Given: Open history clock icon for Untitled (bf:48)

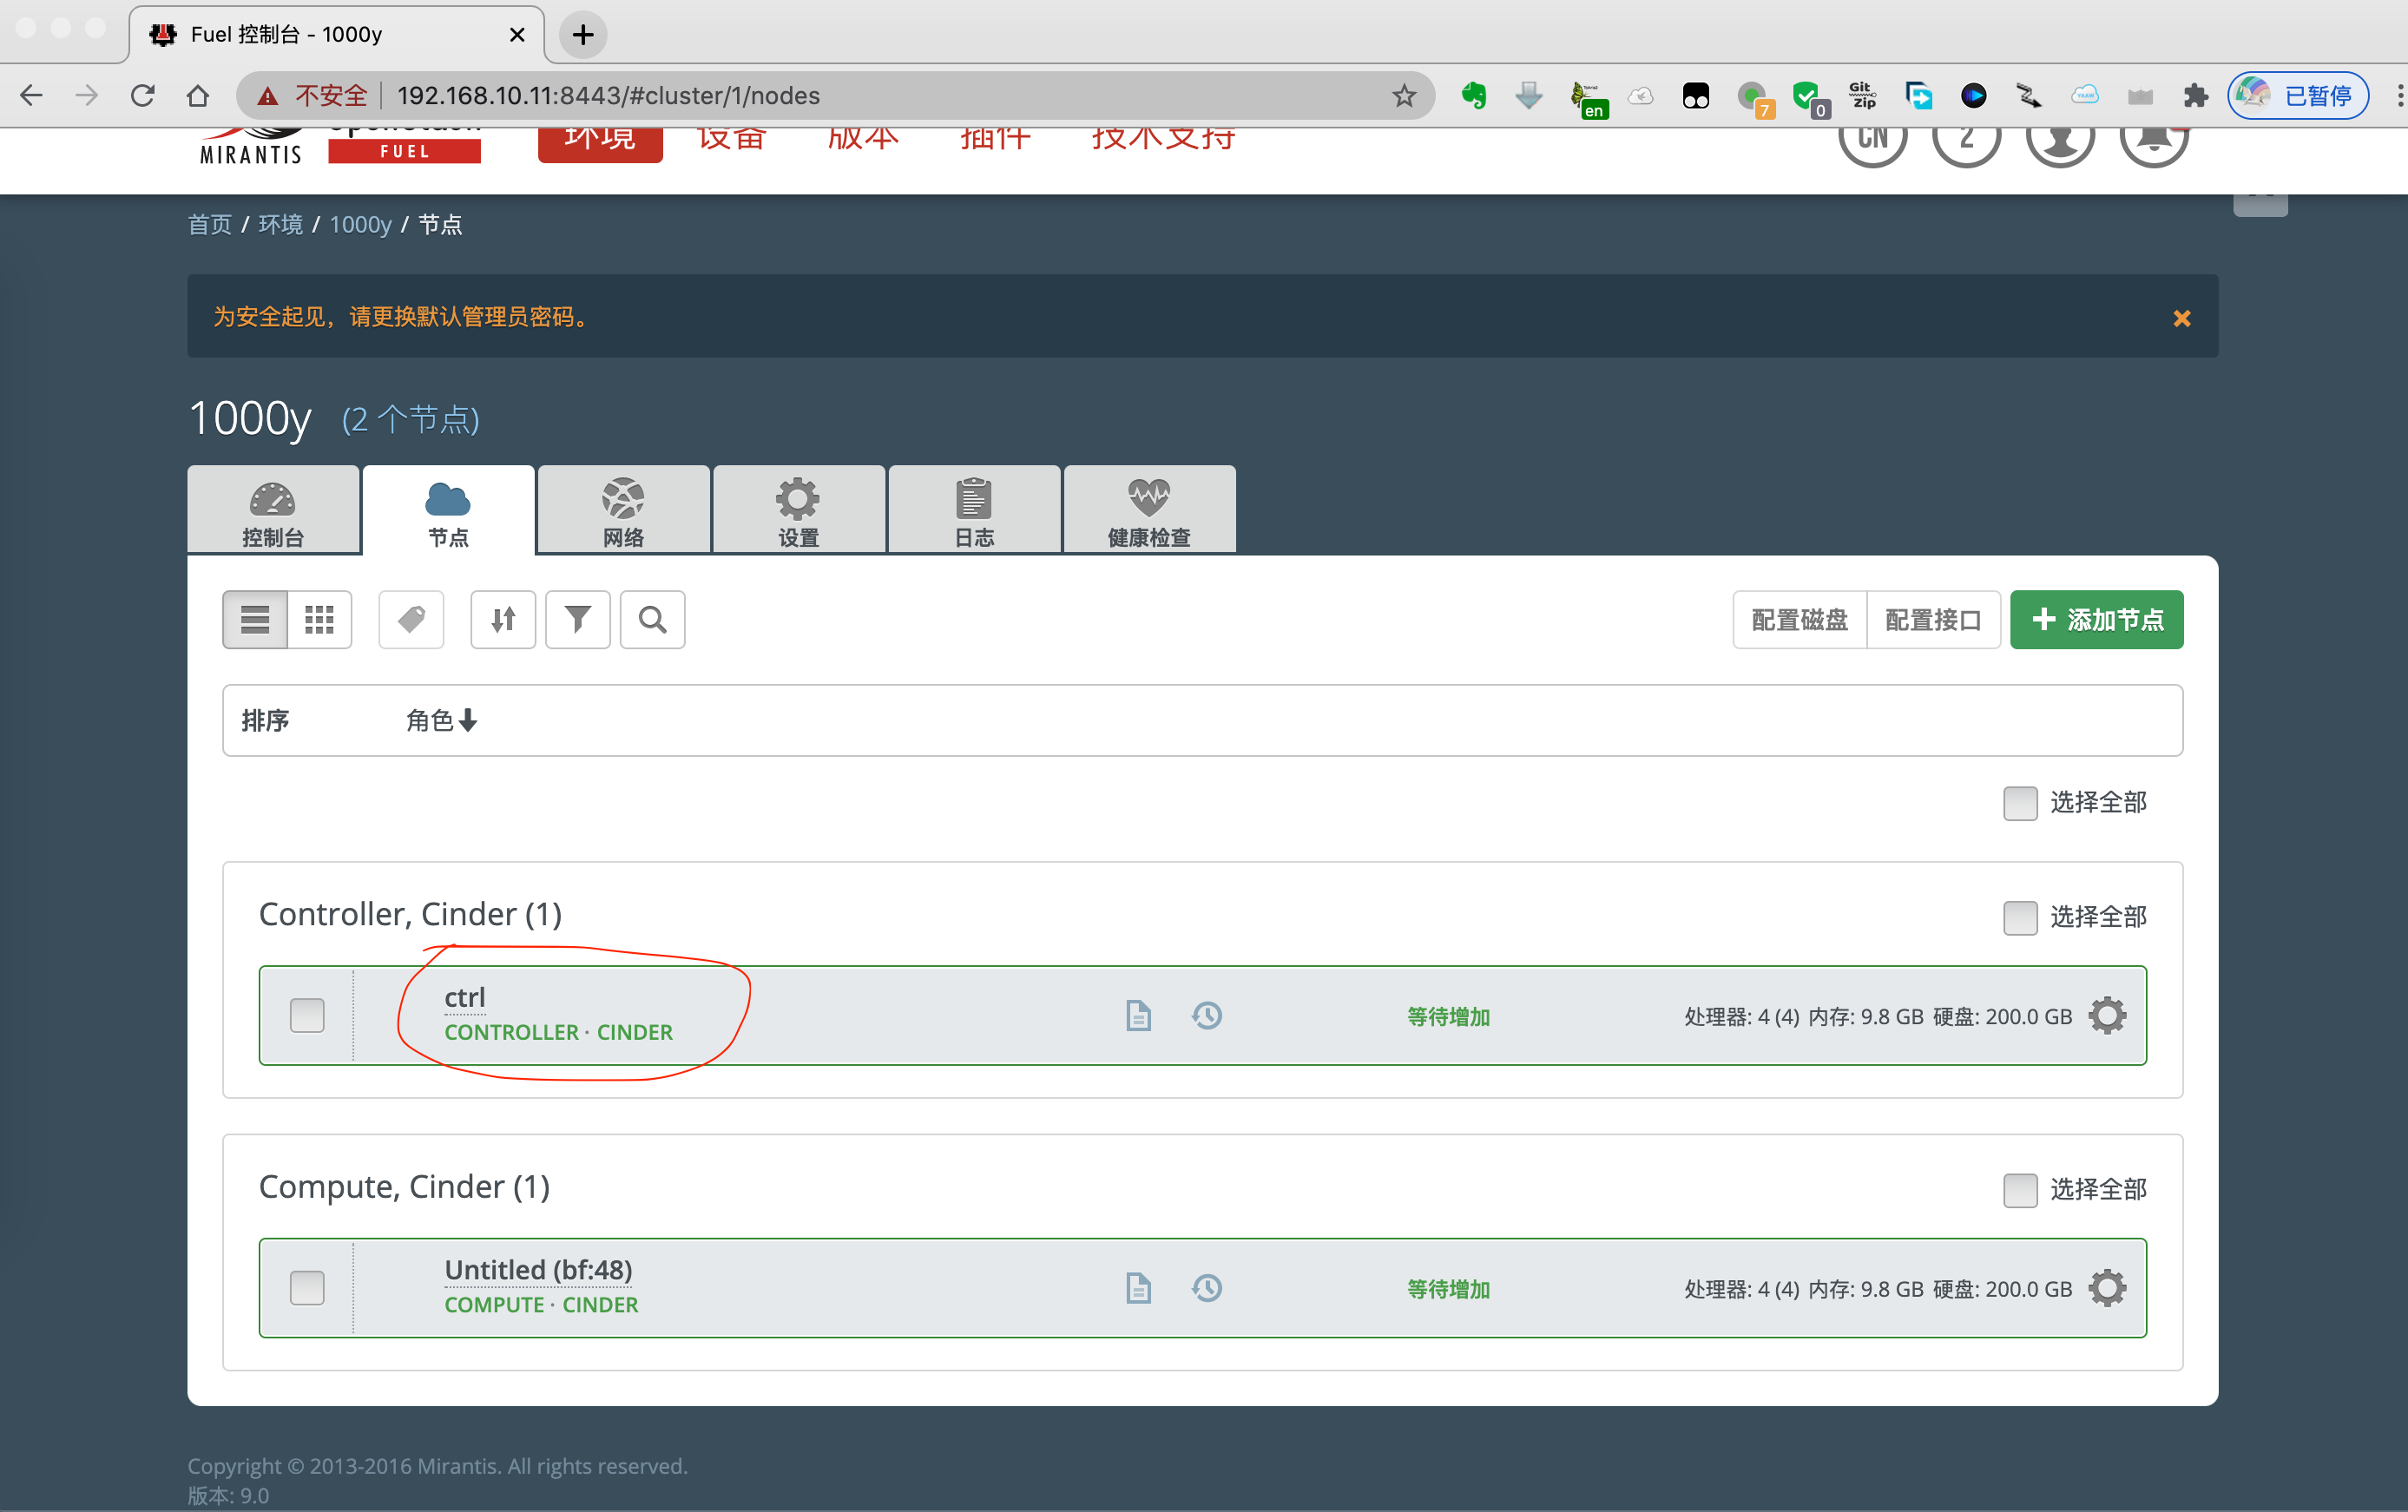Looking at the screenshot, I should (x=1207, y=1288).
